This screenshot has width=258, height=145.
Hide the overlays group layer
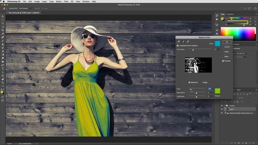(x=222, y=106)
